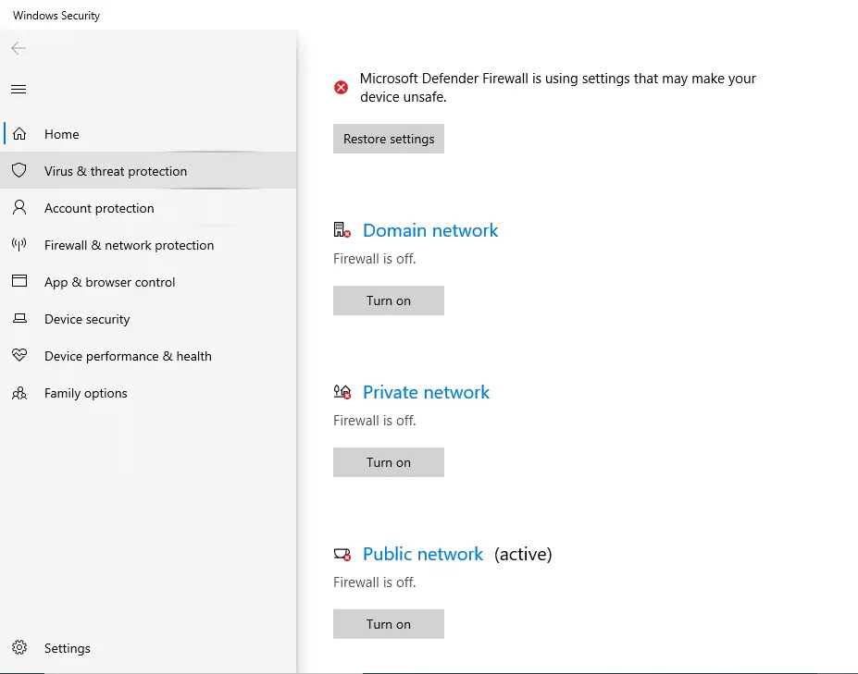The height and width of the screenshot is (674, 858).
Task: Click the Restore settings button
Action: point(389,139)
